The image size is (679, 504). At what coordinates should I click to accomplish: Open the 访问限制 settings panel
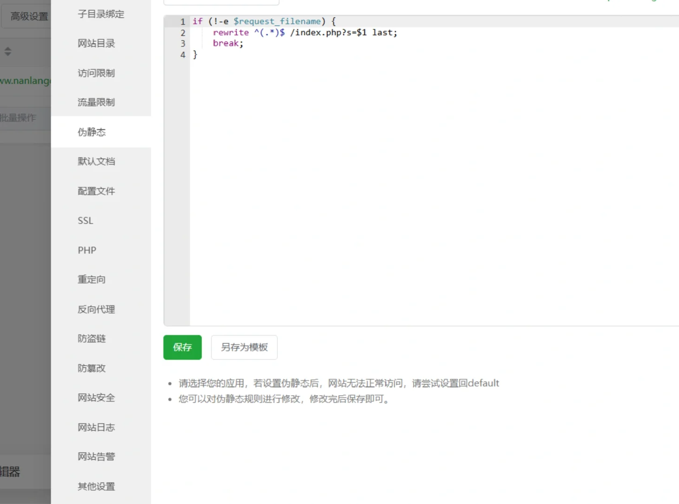tap(96, 73)
